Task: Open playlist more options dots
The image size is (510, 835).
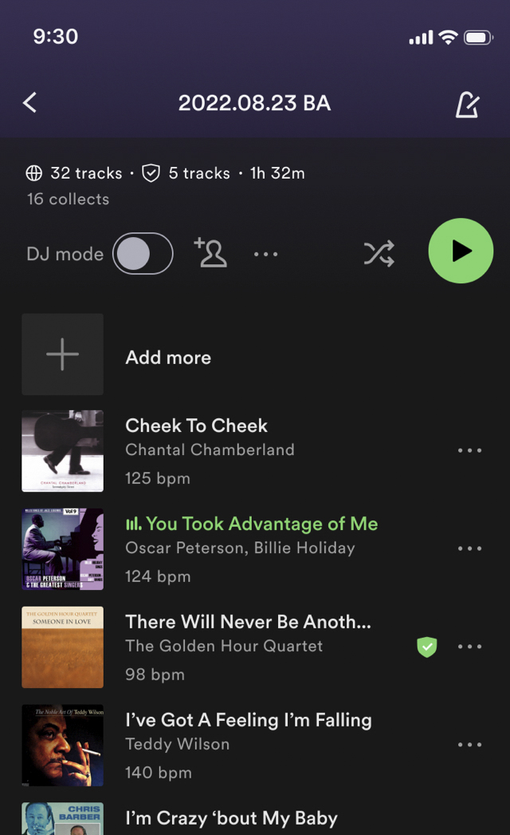Action: click(x=266, y=254)
